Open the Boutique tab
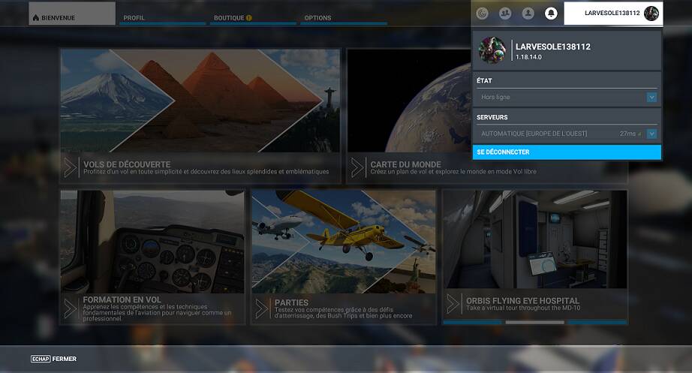Screen dimensions: 692x373 pyautogui.click(x=253, y=18)
